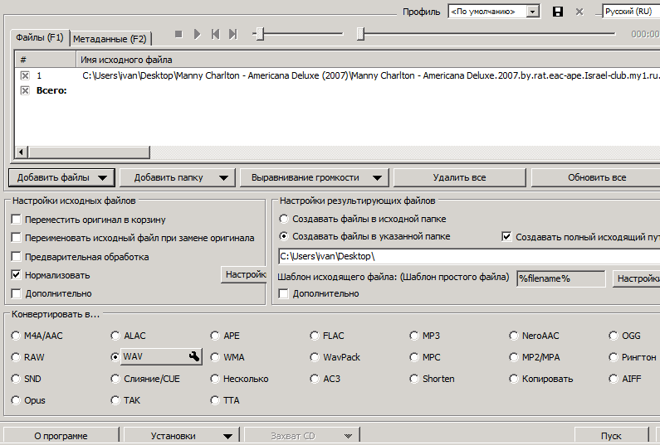
Task: Pick Несколько conversion option
Action: point(215,379)
